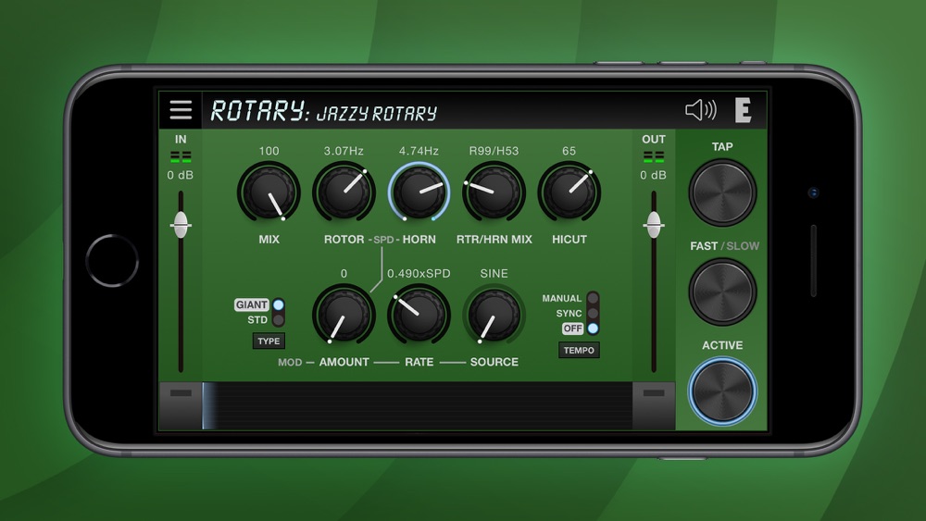This screenshot has height=521, width=926.
Task: Click the MOD SOURCE knob
Action: tap(494, 315)
